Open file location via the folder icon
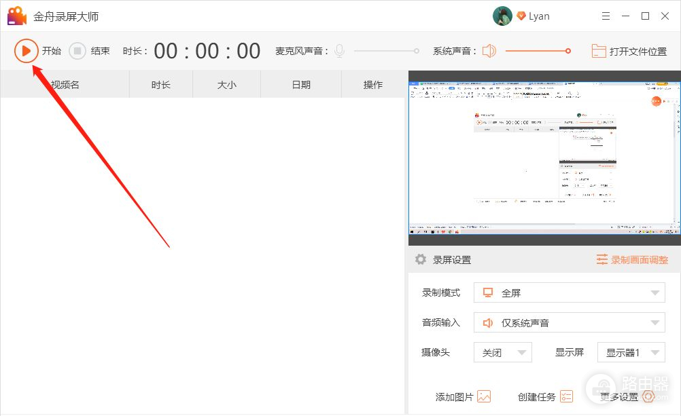681x416 pixels. tap(598, 51)
